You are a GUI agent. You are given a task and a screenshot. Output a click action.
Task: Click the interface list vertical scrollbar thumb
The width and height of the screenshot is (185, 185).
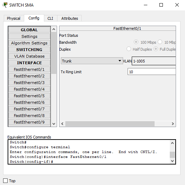pos(54,53)
